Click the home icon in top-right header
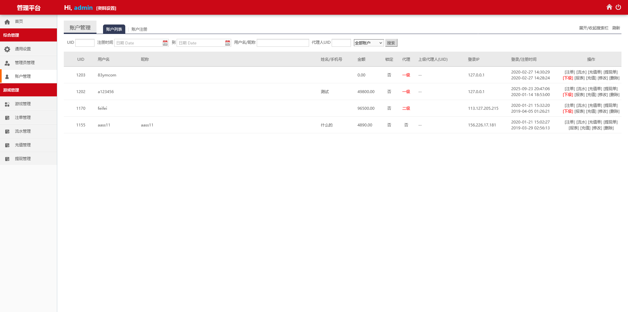The height and width of the screenshot is (312, 628). pos(609,7)
